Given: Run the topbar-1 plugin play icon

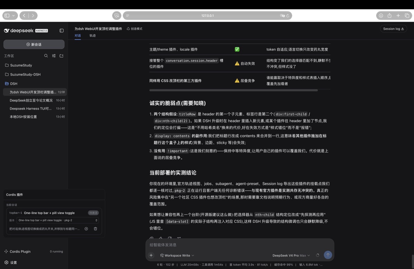Looking at the screenshot, I should click(86, 229).
